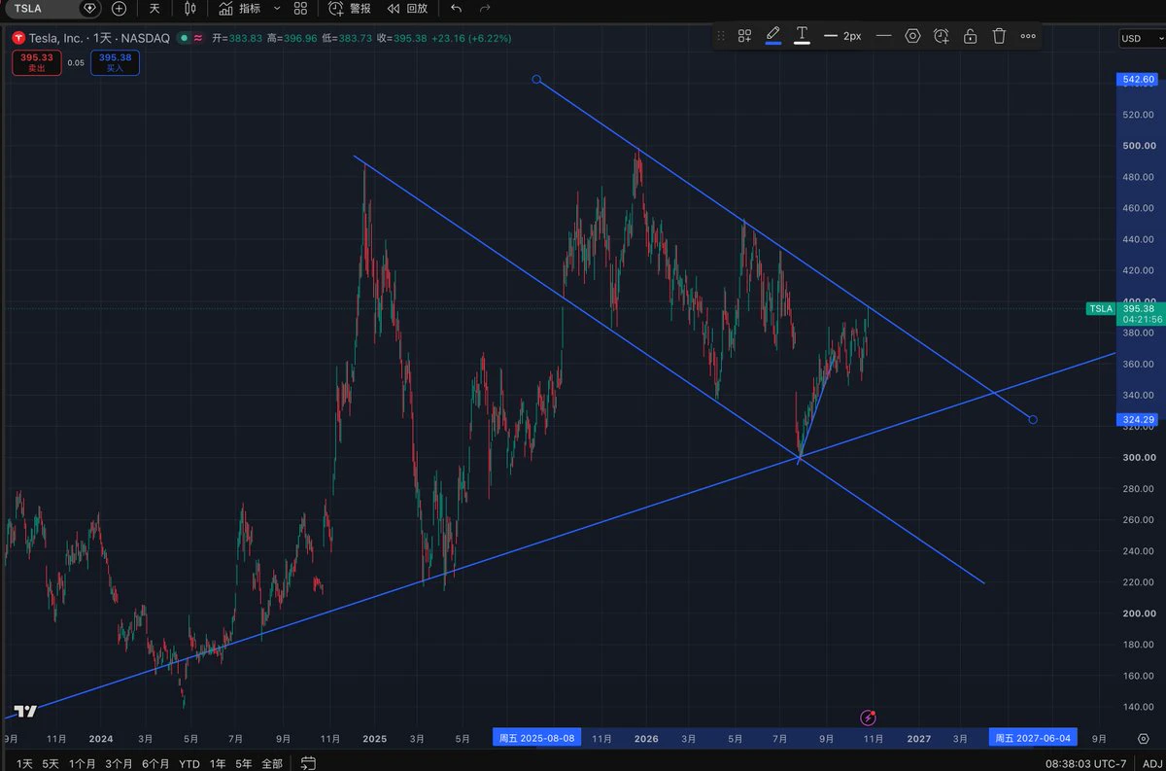This screenshot has height=771, width=1166.
Task: Open the layout grid icon in top bar
Action: click(300, 8)
